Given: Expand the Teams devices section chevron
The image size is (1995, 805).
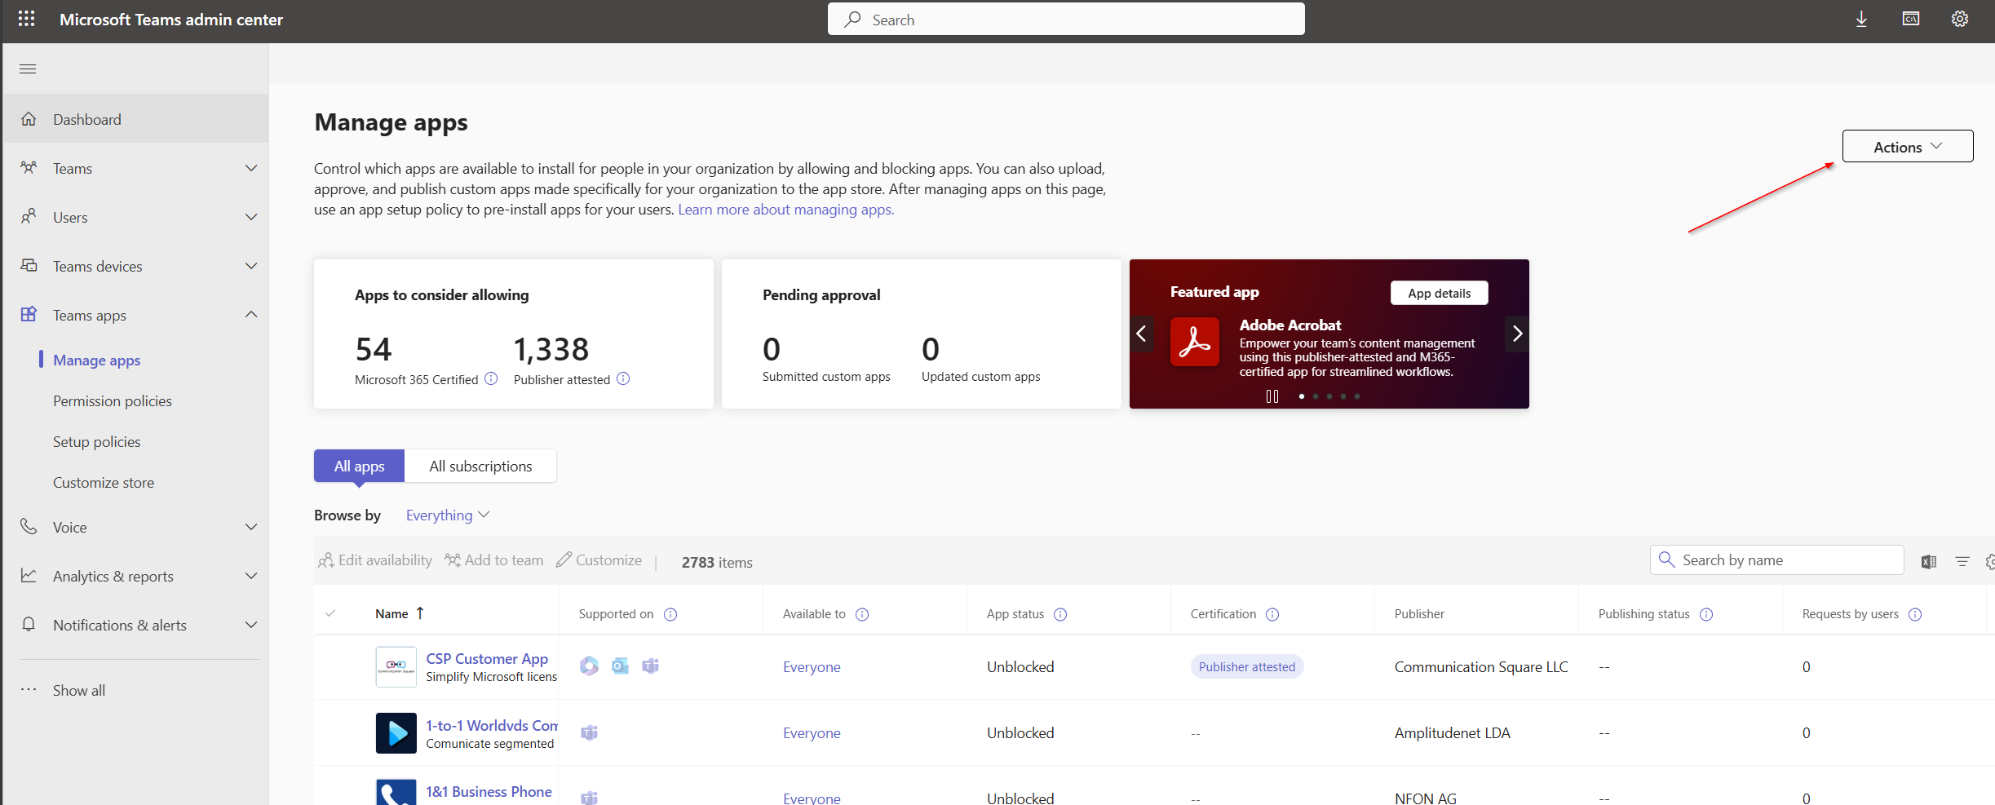Looking at the screenshot, I should (251, 266).
